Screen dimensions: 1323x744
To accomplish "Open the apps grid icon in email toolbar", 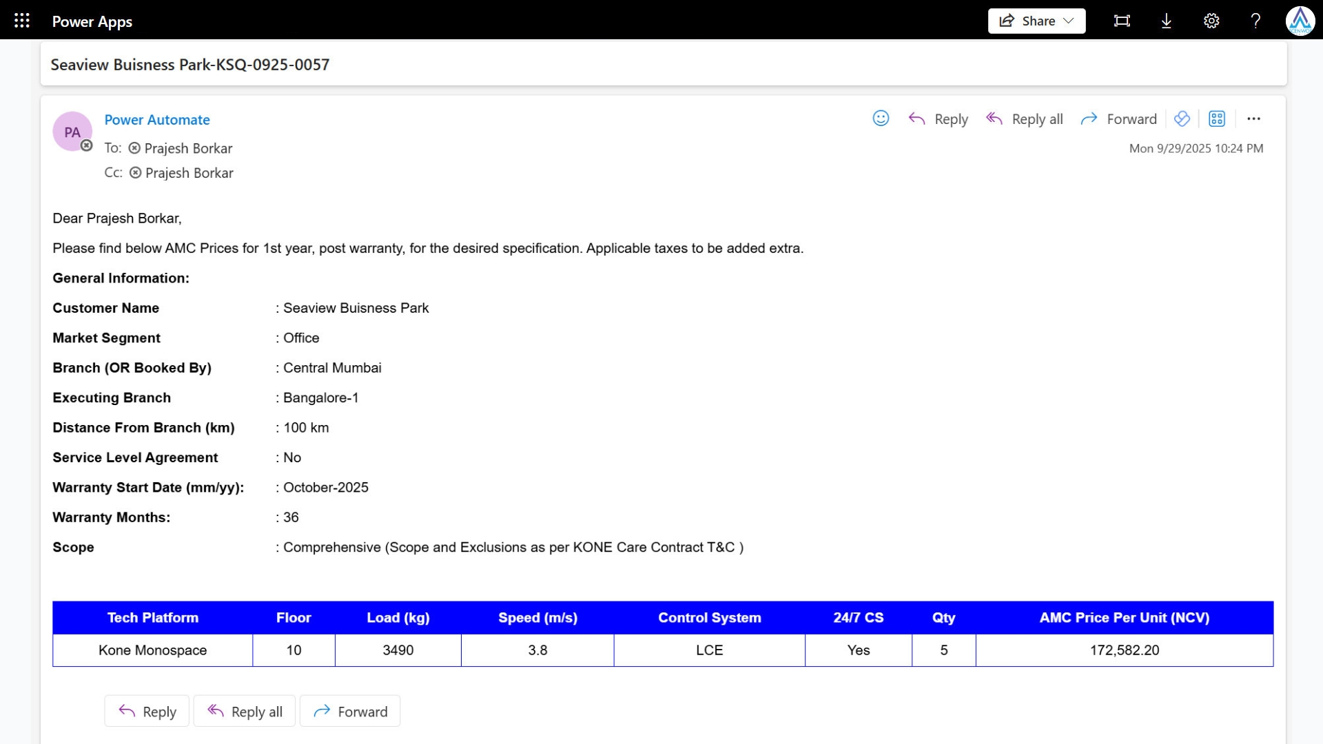I will pos(1217,118).
